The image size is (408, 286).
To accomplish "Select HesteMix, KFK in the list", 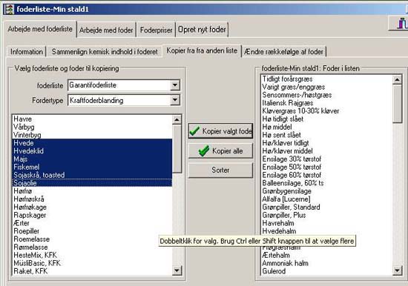I will 92,255.
